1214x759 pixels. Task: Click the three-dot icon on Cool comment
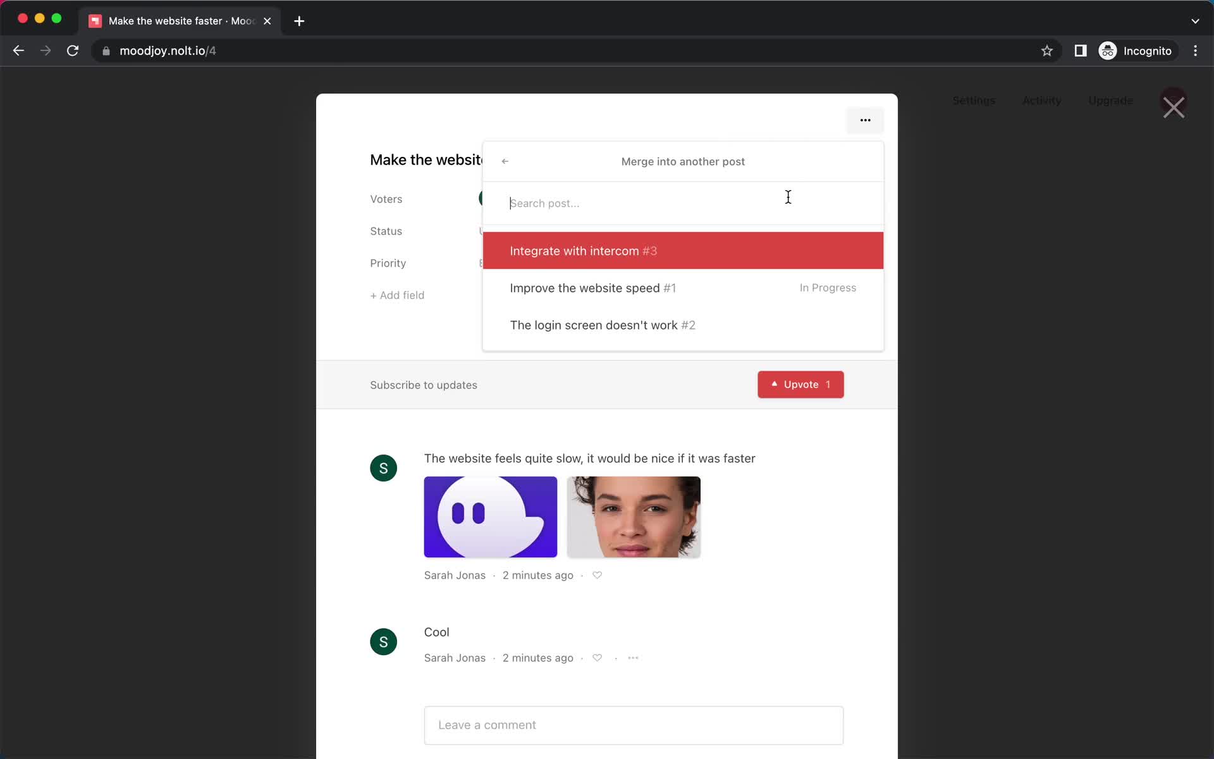(x=633, y=658)
